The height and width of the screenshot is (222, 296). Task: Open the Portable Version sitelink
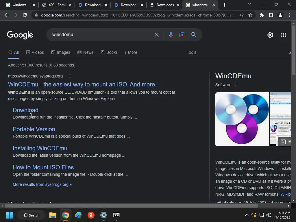(34, 129)
